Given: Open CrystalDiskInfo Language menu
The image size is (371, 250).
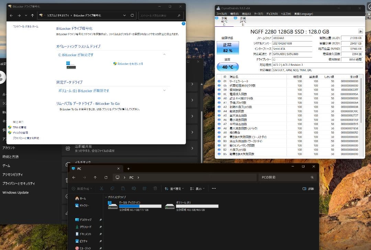Looking at the screenshot, I should tap(304, 14).
